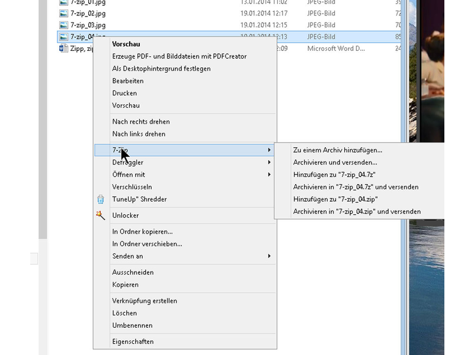Choose Verknüpfung erstellen
The height and width of the screenshot is (355, 474).
click(x=145, y=301)
